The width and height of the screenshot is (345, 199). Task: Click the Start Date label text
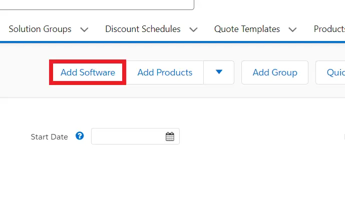click(x=49, y=137)
